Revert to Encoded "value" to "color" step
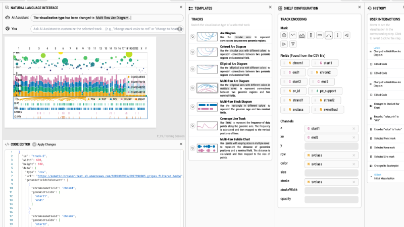404x227 pixels. click(386, 129)
